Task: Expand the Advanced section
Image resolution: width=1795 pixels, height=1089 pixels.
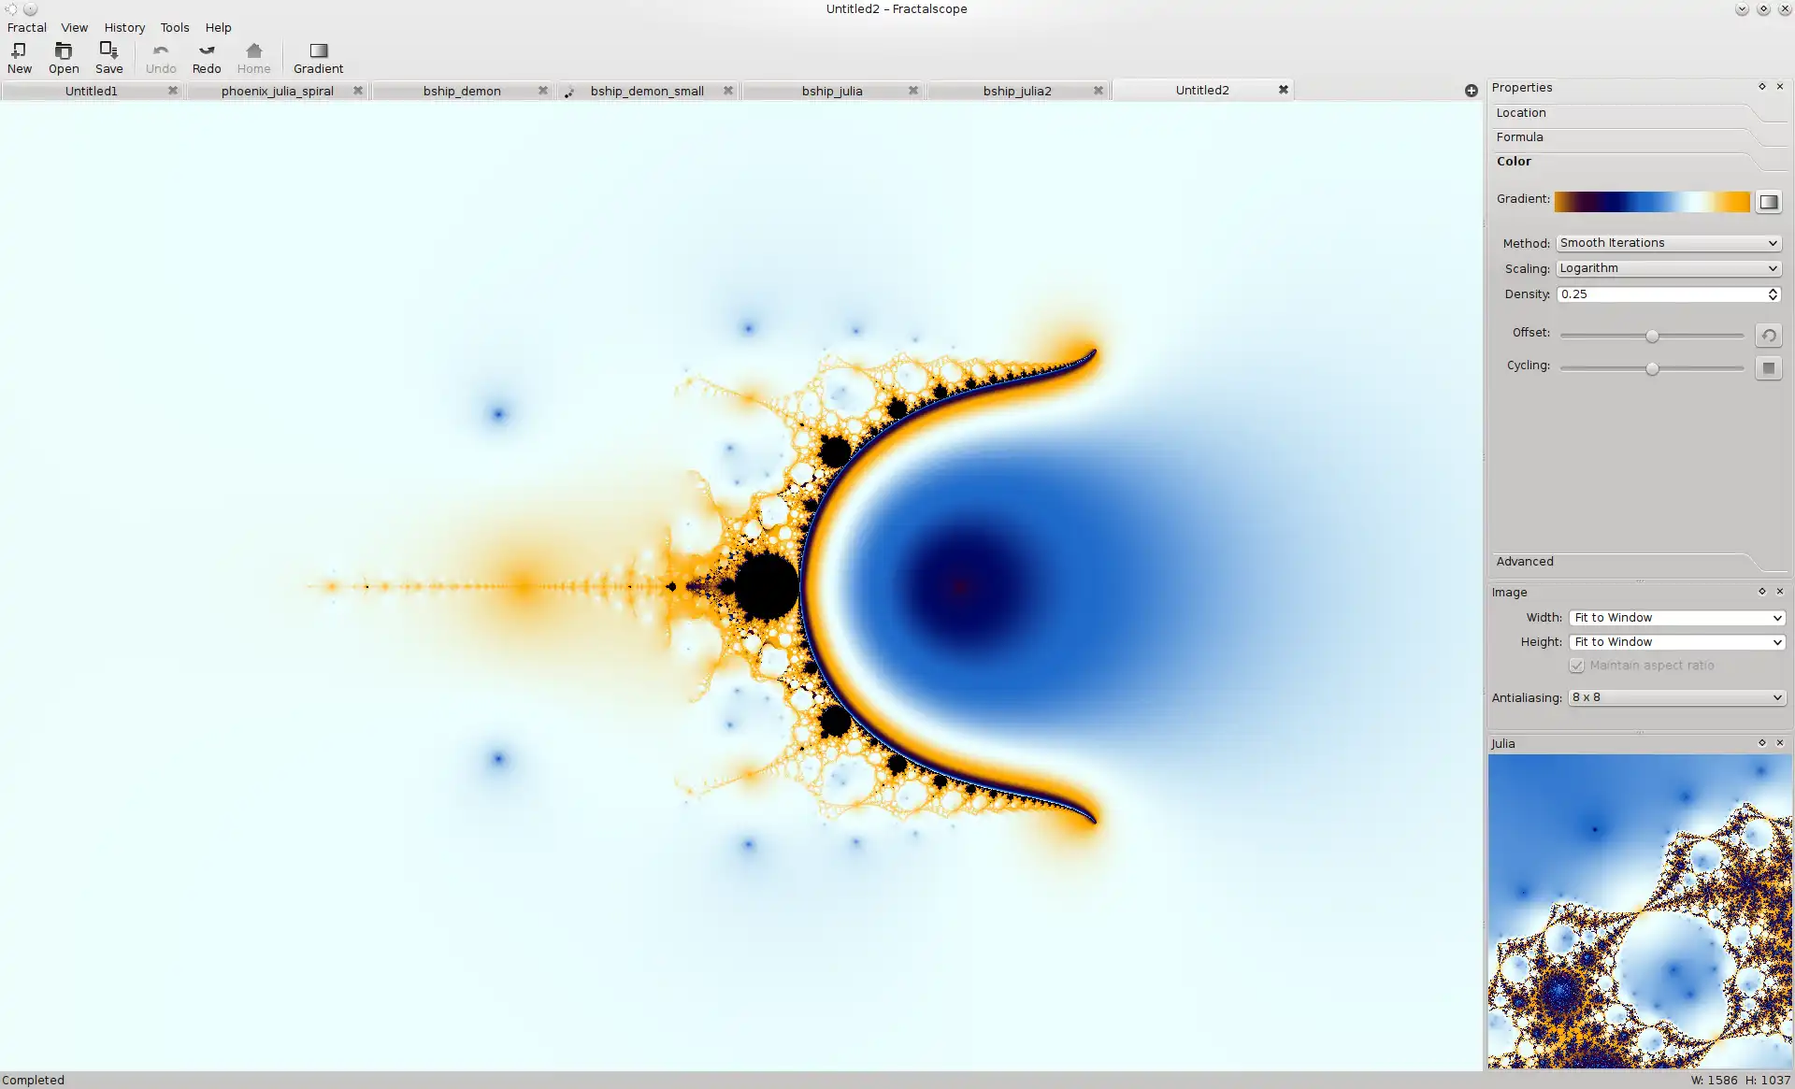Action: pyautogui.click(x=1525, y=561)
